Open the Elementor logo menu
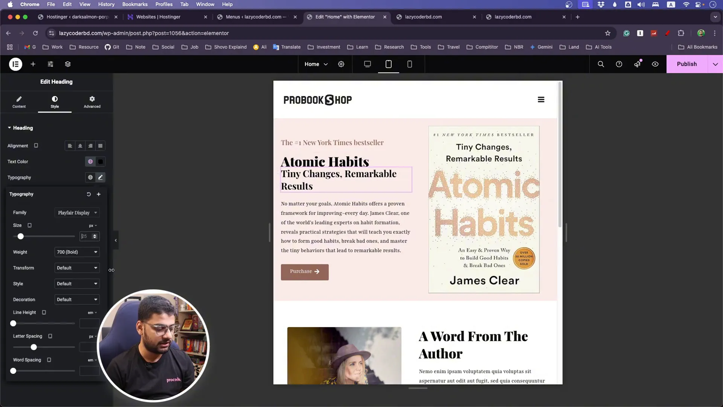This screenshot has height=407, width=723. pyautogui.click(x=15, y=64)
